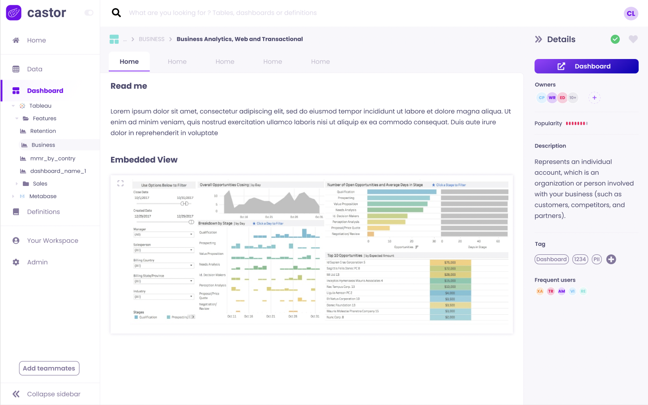
Task: Click the search magnifier icon
Action: click(116, 13)
